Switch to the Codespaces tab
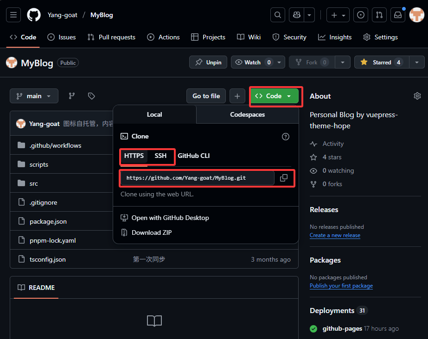Screen dimensions: 428x339 247,114
